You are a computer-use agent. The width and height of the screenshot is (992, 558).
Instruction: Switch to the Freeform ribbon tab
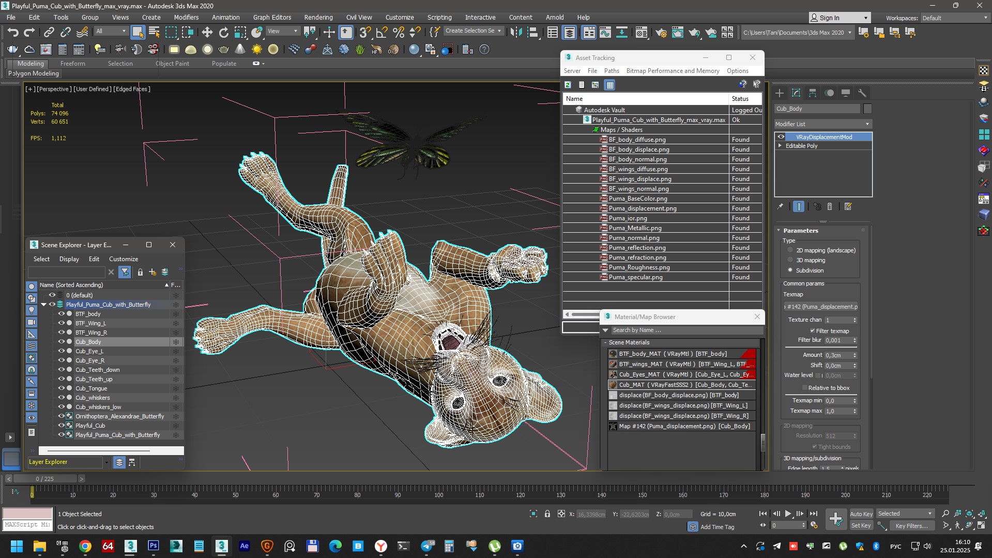coord(72,63)
